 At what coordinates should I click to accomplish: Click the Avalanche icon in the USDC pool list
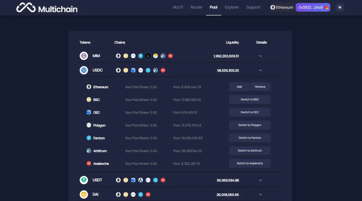click(x=89, y=163)
